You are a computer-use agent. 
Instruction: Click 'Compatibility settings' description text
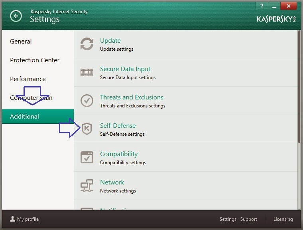[x=123, y=162]
